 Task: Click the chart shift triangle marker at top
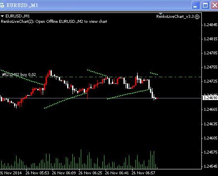coord(160,14)
